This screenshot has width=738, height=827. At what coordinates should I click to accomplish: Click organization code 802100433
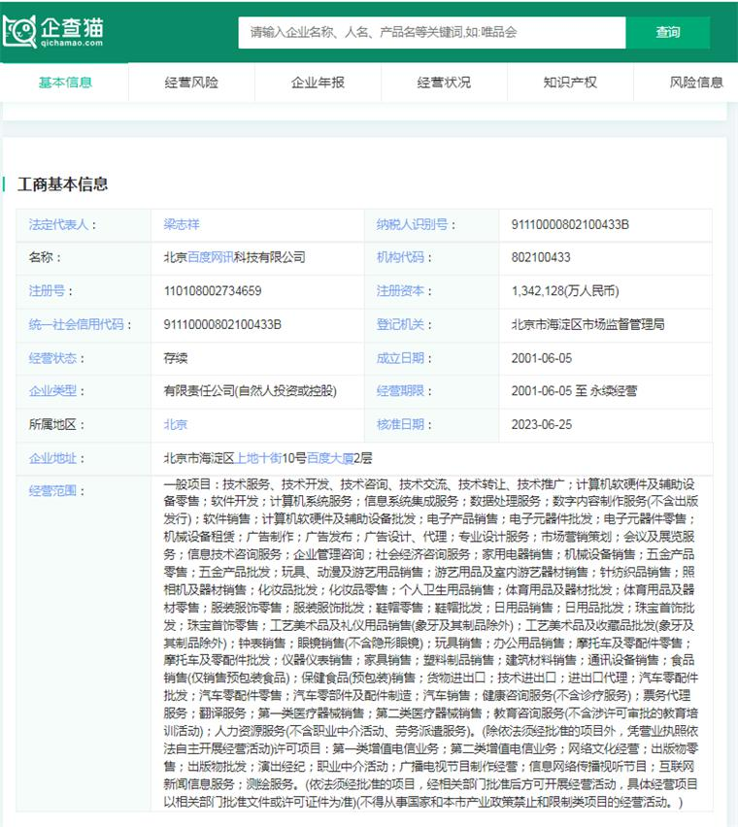pyautogui.click(x=541, y=257)
